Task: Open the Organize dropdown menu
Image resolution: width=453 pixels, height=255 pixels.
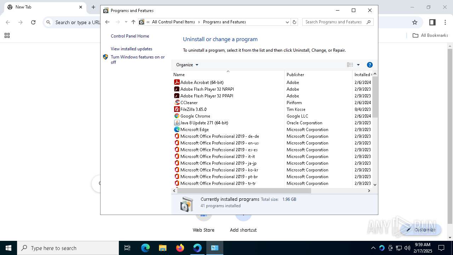Action: (x=187, y=65)
